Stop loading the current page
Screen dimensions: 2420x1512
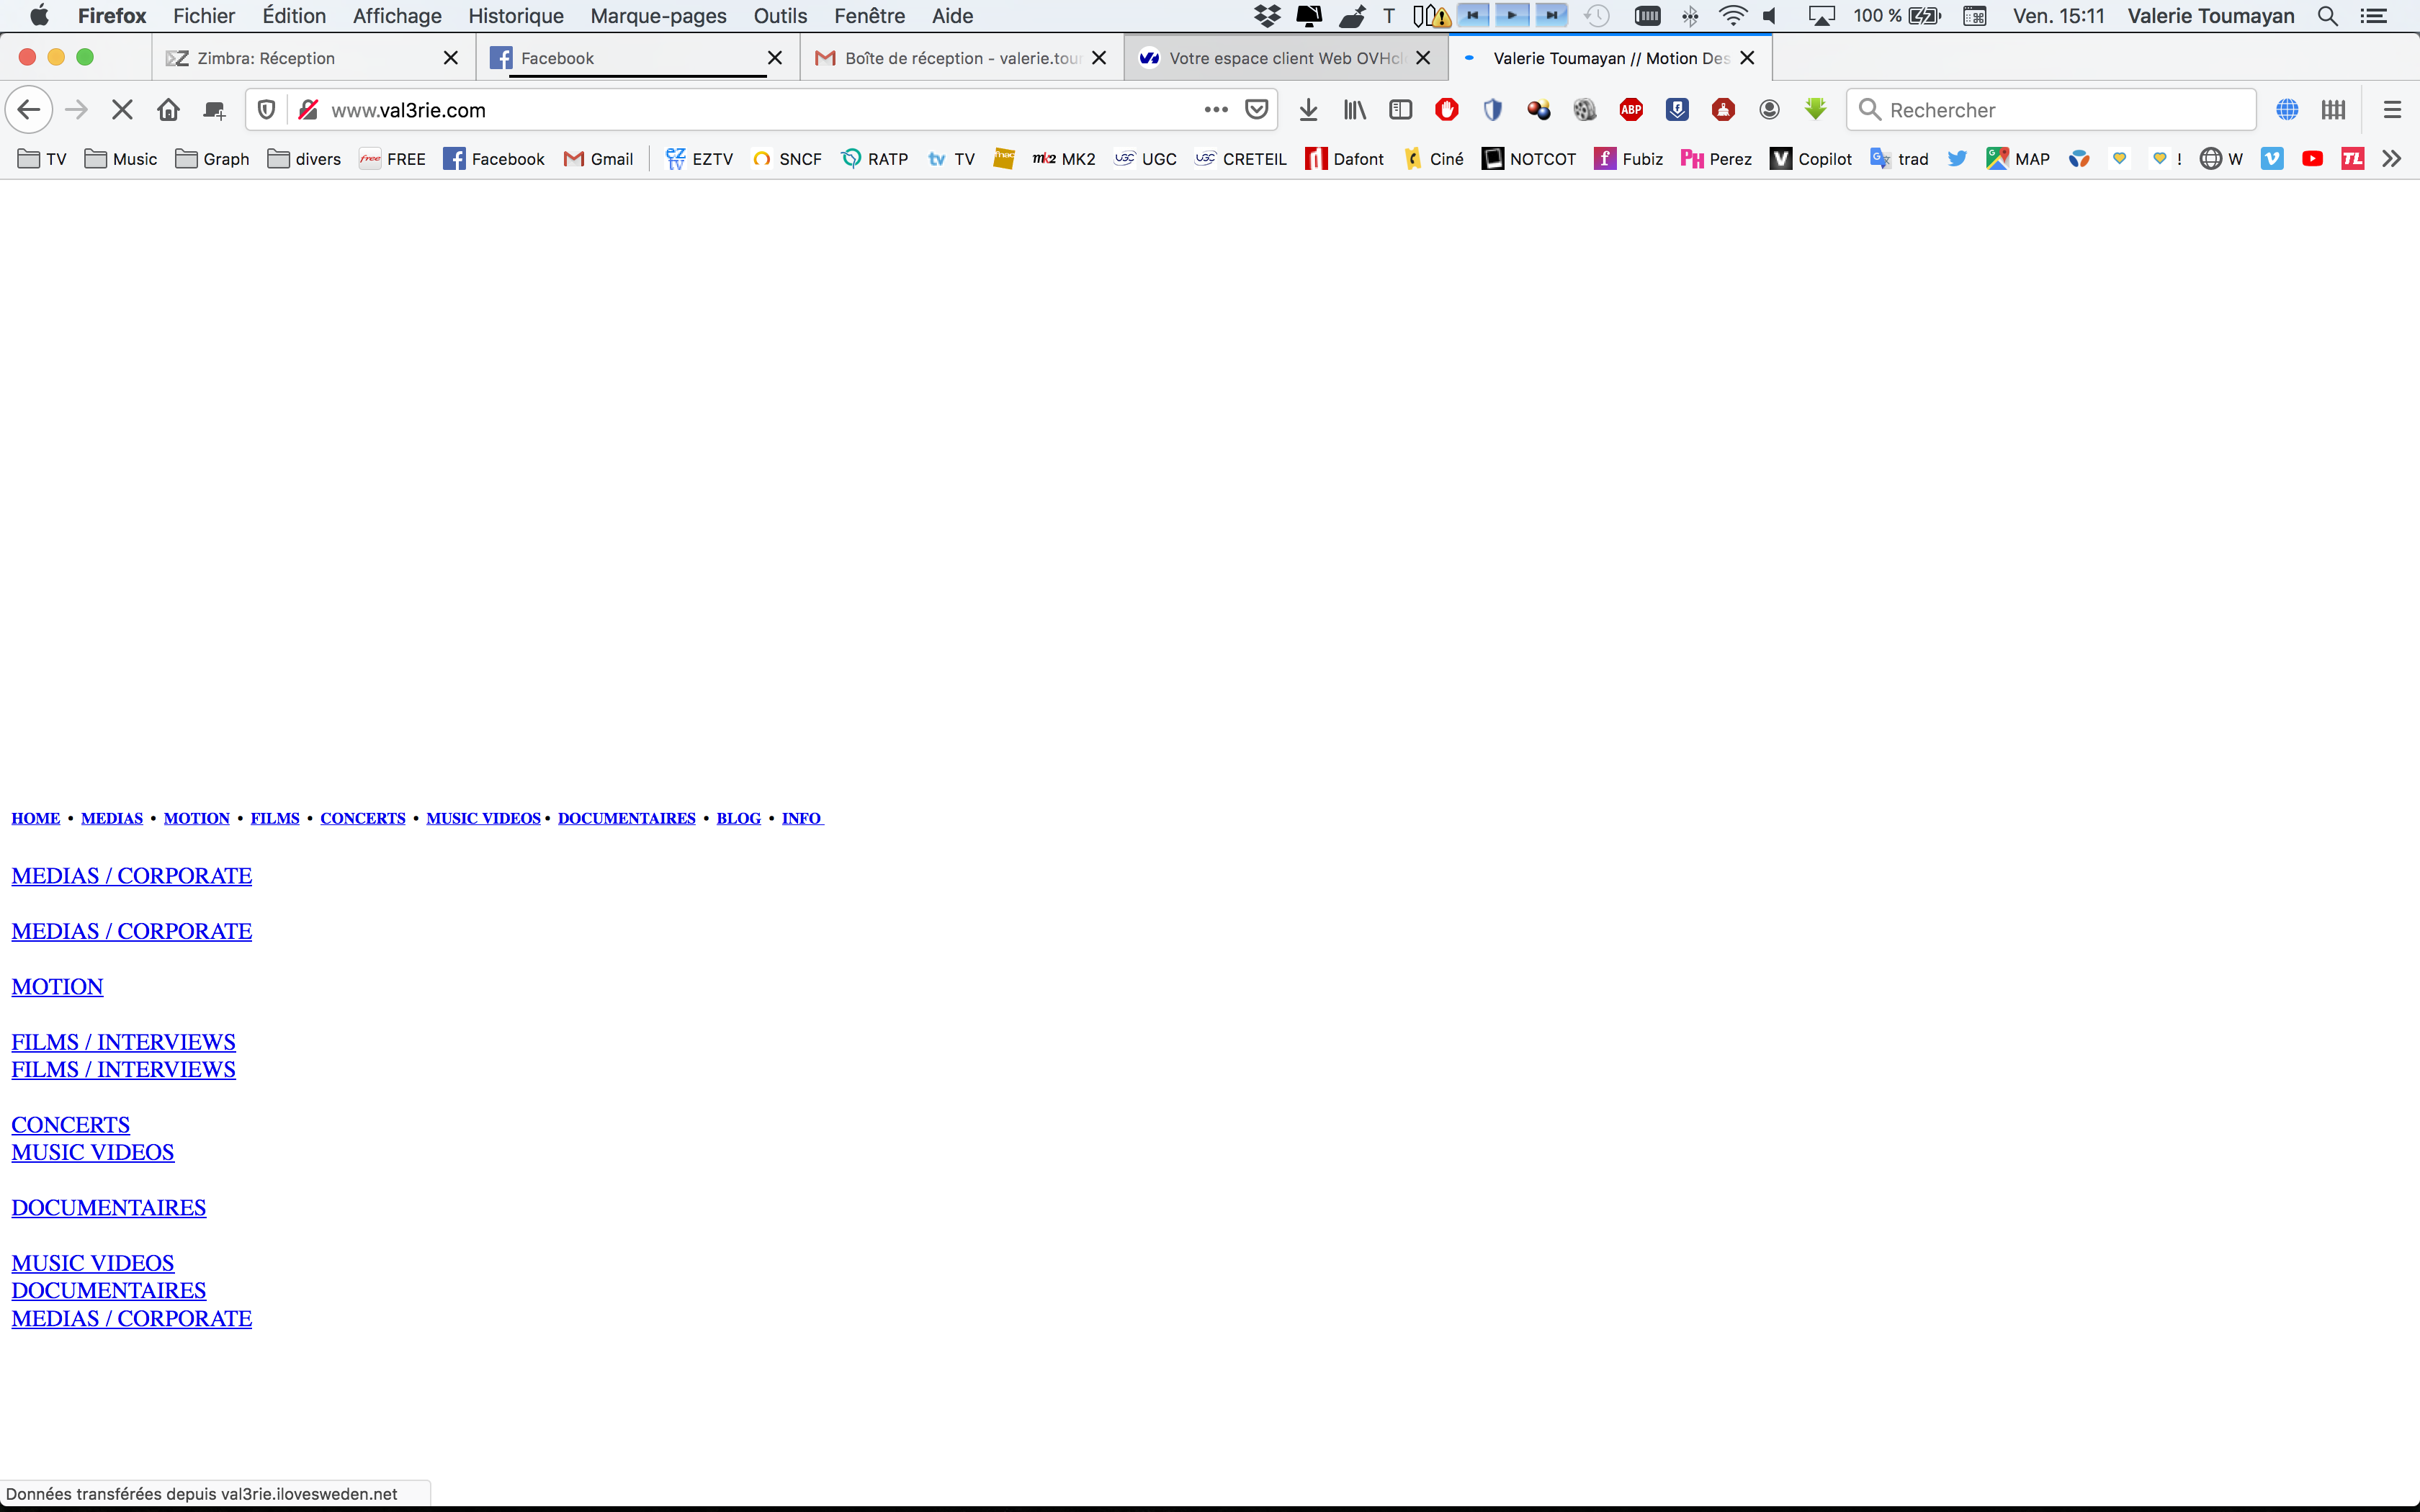[122, 110]
